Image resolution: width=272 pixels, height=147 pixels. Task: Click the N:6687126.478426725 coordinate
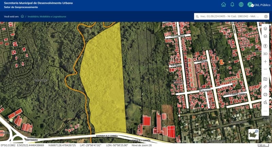[x=62, y=145]
